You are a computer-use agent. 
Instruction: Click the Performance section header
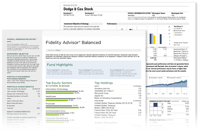click(112, 24)
